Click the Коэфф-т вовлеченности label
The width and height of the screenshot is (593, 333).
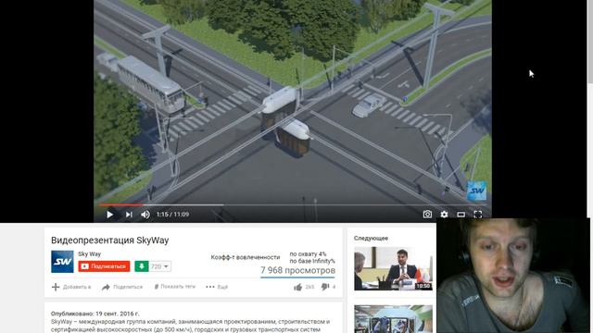pos(246,257)
